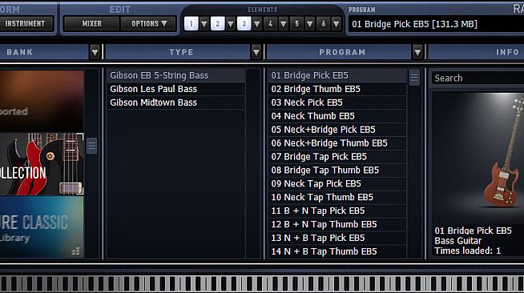Select element slot 4
524x293 pixels.
point(270,24)
